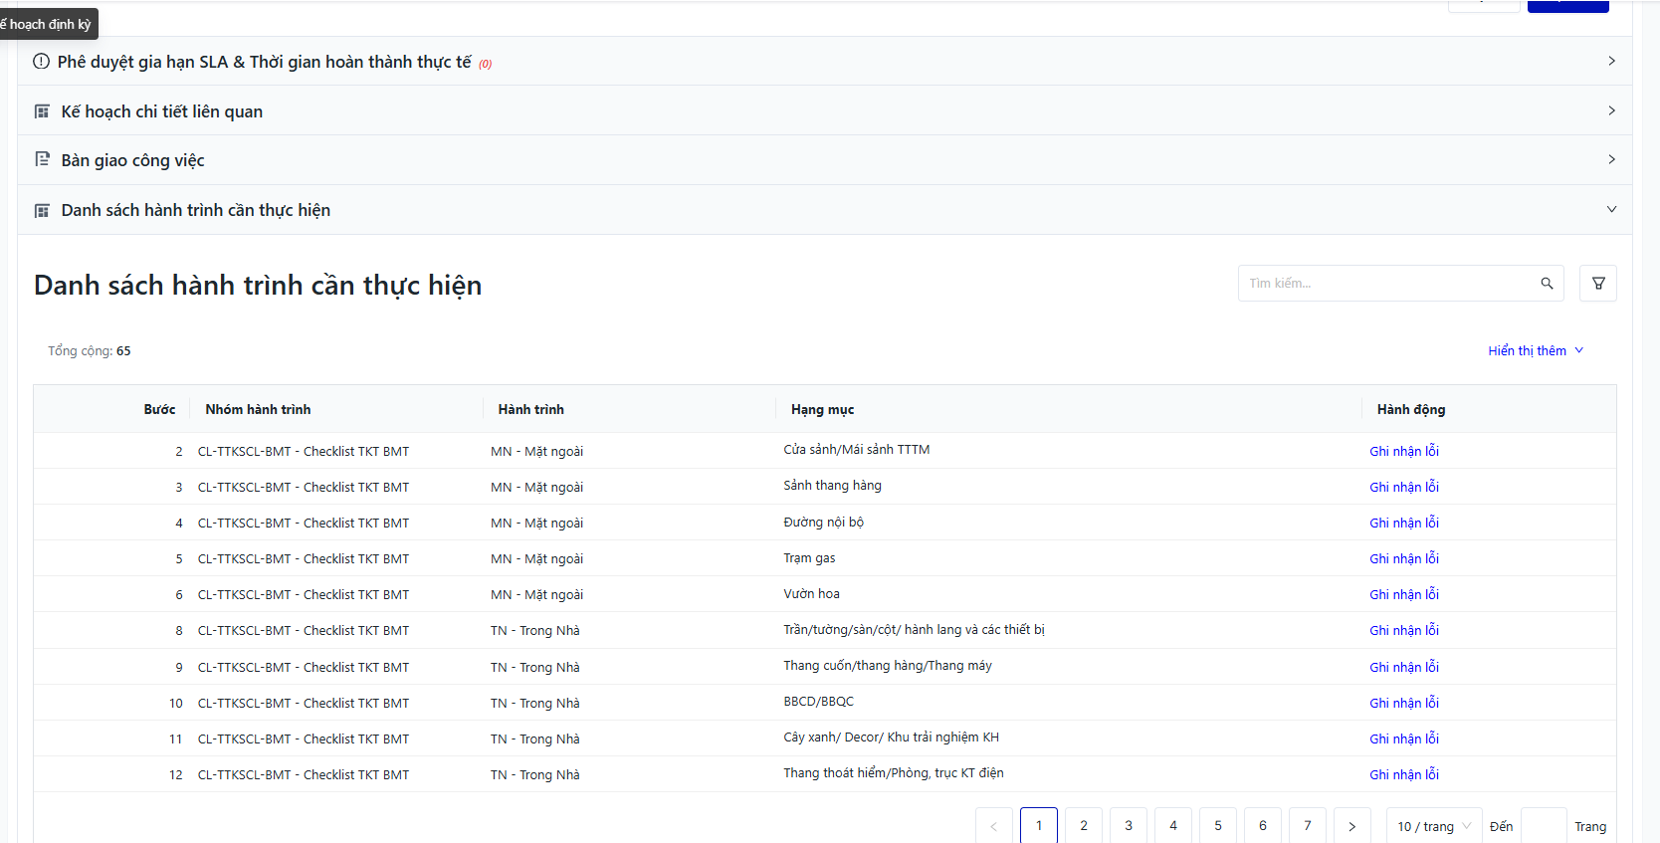
Task: Click the Kế hoạch chi tiết table icon
Action: click(42, 111)
